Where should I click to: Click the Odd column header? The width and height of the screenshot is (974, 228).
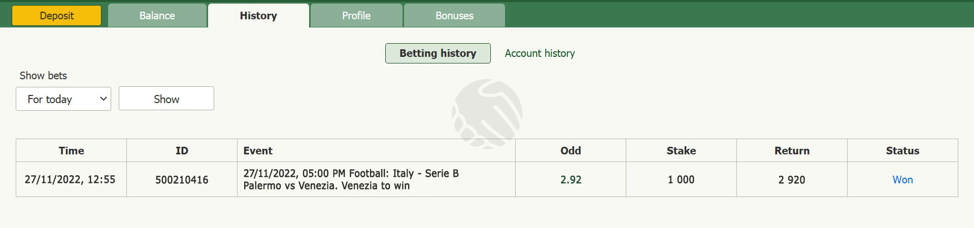(571, 151)
